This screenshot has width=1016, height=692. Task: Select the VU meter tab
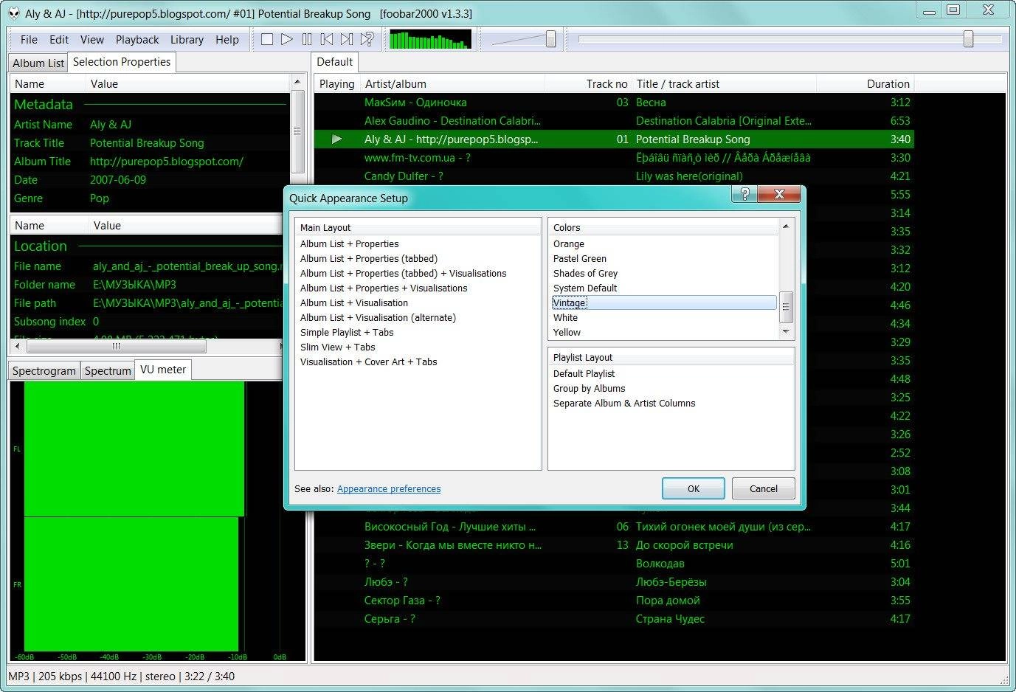pyautogui.click(x=163, y=370)
